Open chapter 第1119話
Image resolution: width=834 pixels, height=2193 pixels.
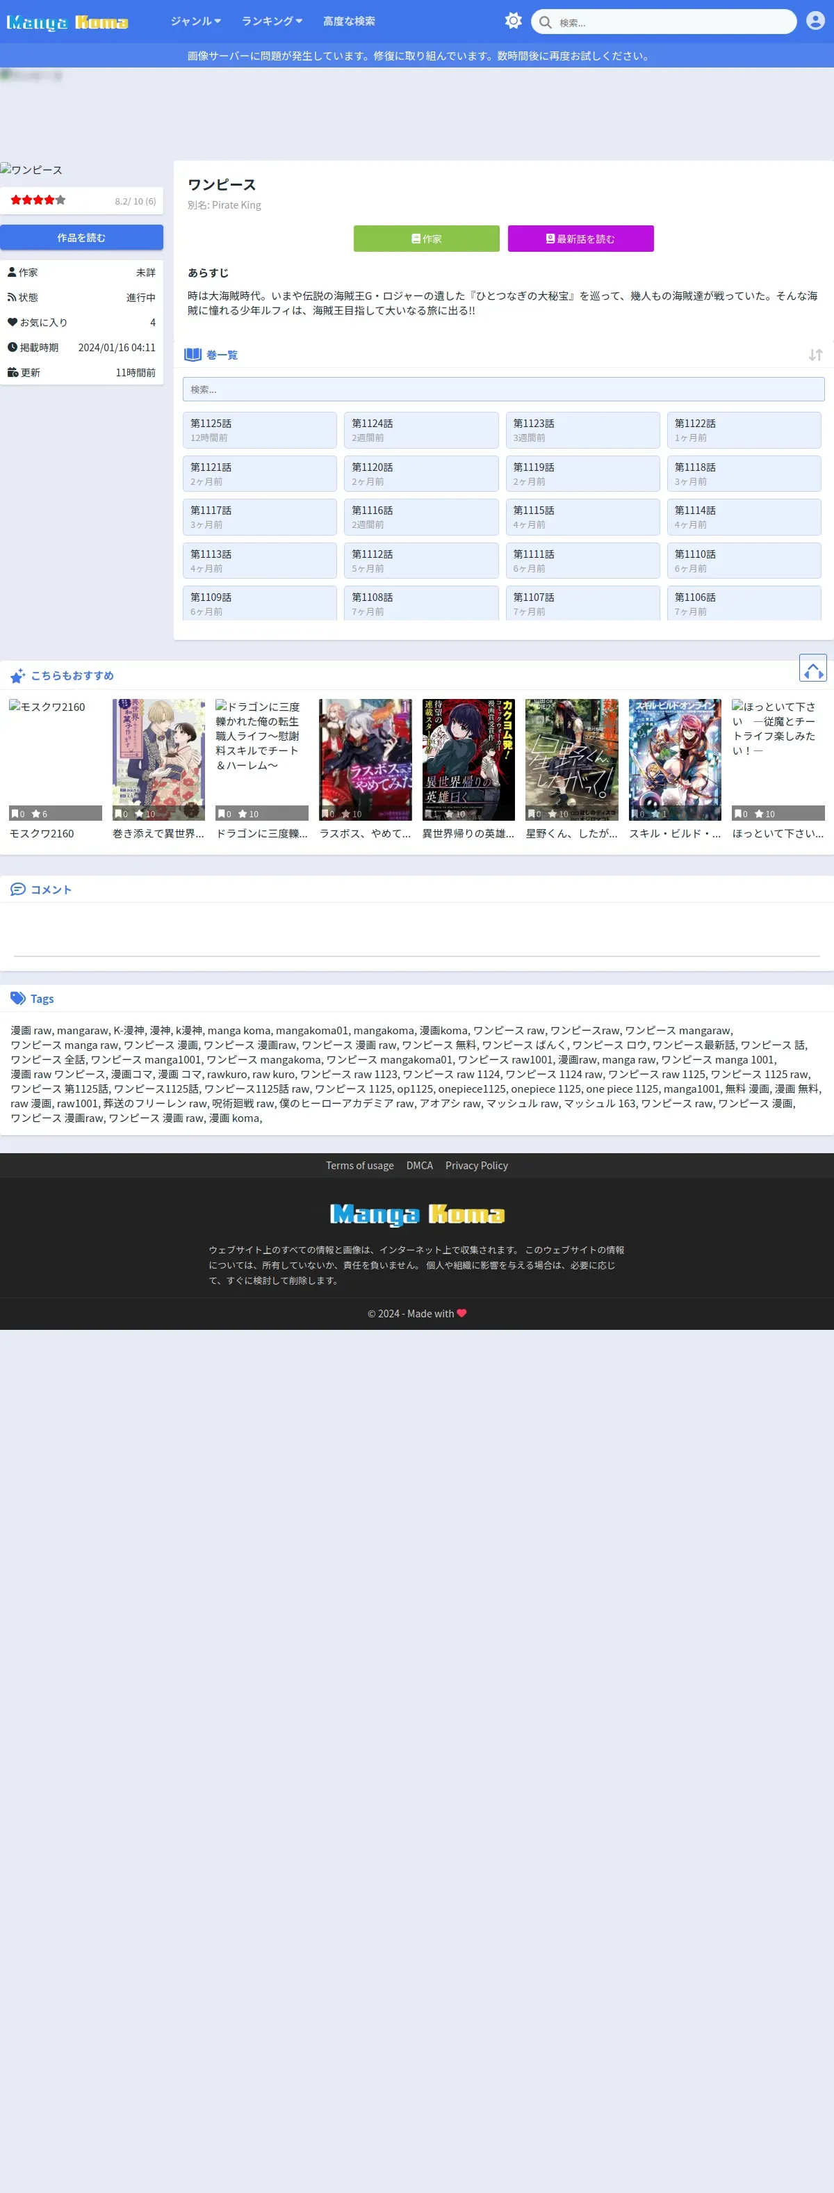pos(583,474)
